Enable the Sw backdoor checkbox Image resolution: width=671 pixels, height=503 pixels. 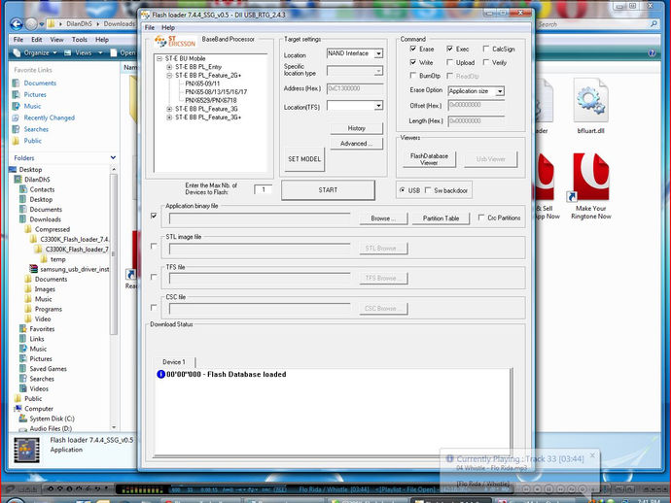(428, 190)
